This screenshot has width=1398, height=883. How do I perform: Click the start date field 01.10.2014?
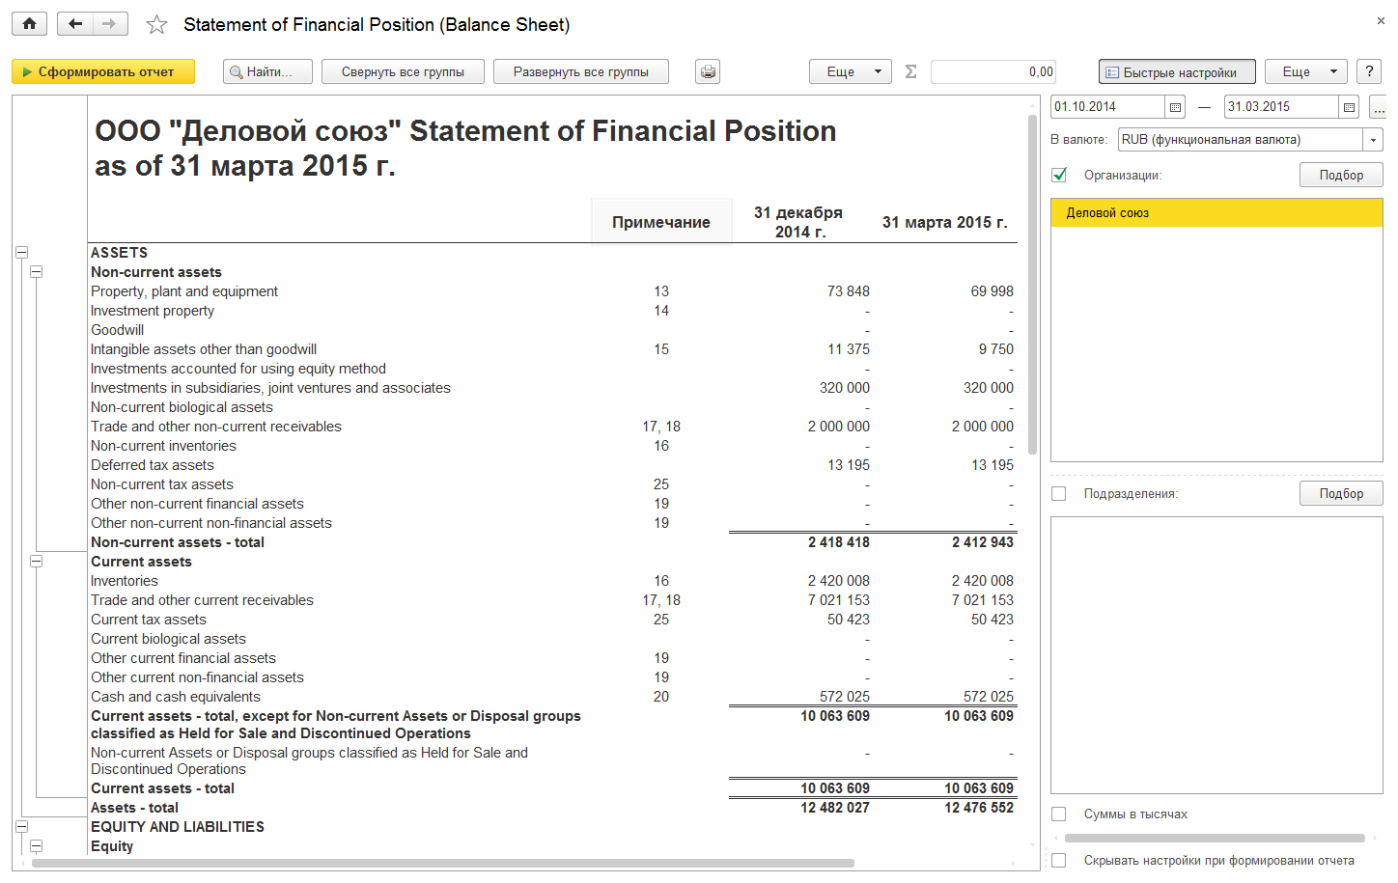pyautogui.click(x=1107, y=107)
